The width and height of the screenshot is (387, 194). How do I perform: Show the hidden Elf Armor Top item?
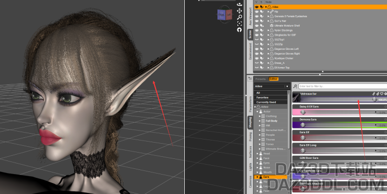click(257, 68)
